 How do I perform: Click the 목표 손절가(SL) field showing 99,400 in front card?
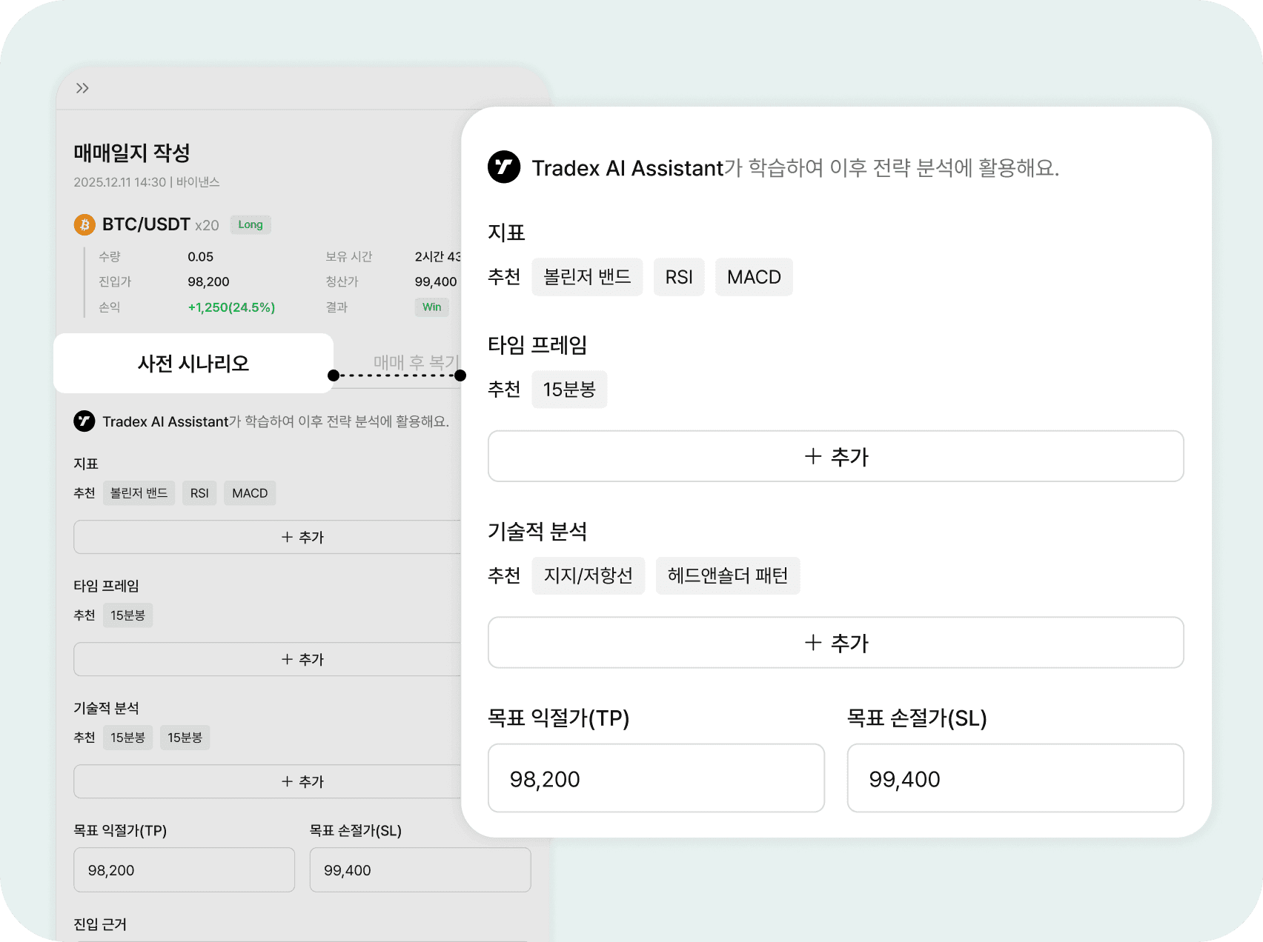click(x=1015, y=778)
